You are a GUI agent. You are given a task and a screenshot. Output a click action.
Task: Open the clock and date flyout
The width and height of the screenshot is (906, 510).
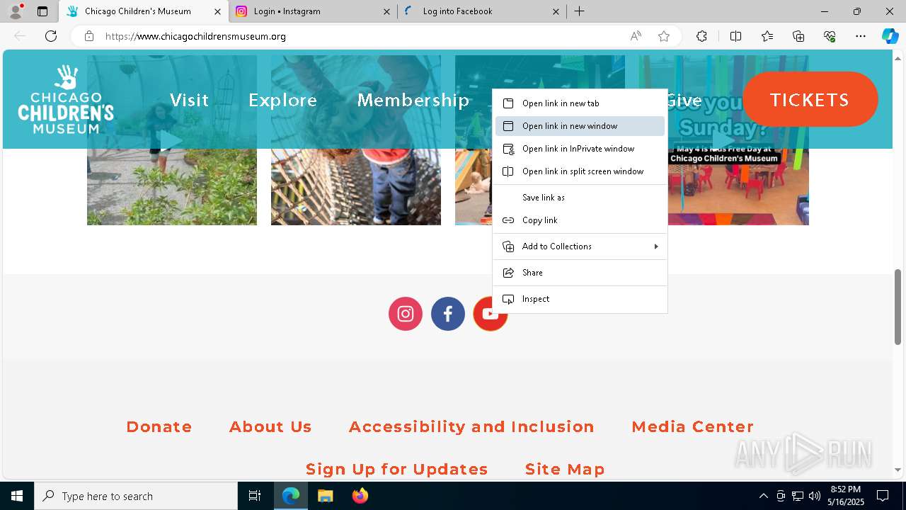pos(845,496)
